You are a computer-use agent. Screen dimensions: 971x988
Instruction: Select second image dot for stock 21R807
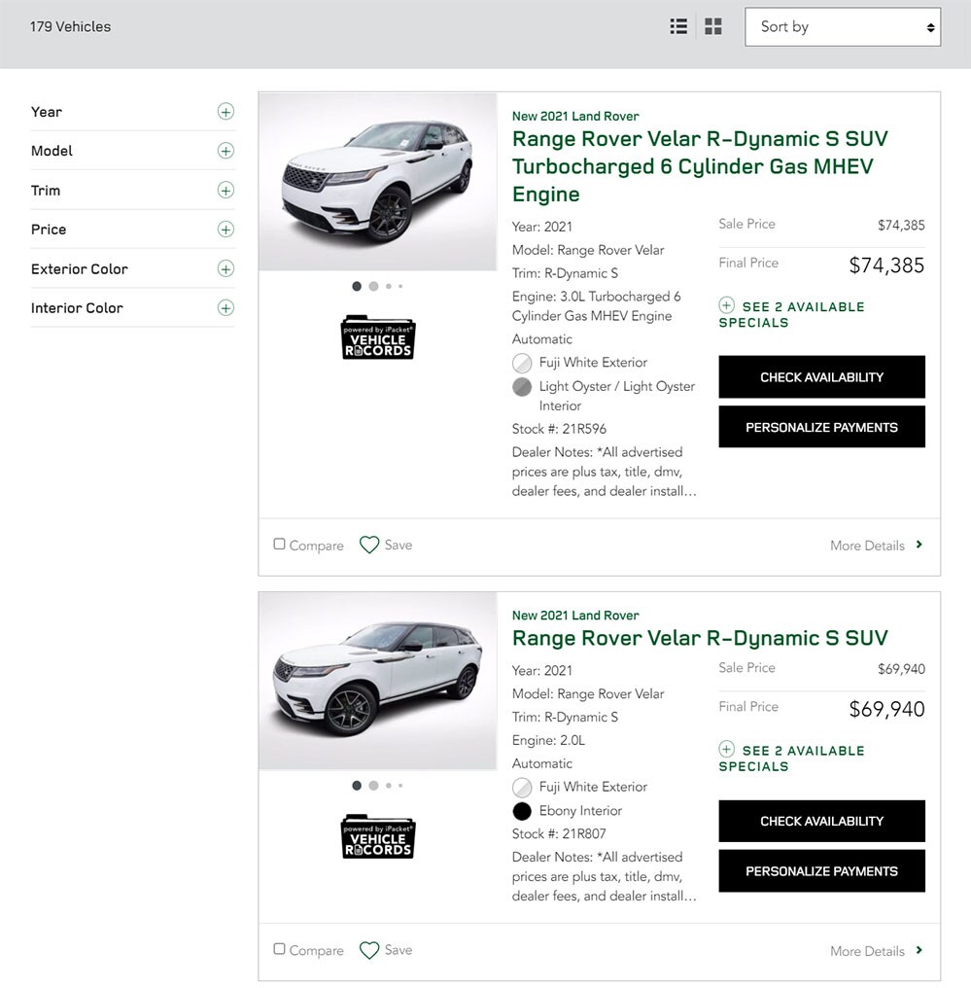(373, 785)
